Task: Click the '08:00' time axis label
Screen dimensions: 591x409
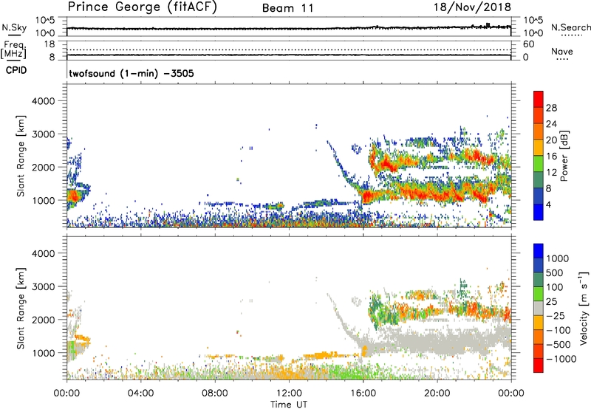Action: (x=215, y=393)
